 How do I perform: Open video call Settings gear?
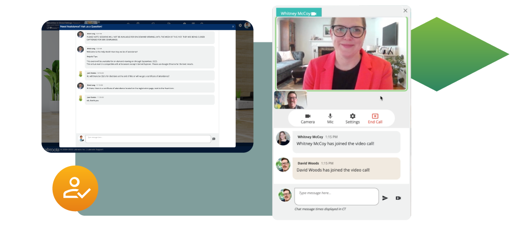click(352, 119)
